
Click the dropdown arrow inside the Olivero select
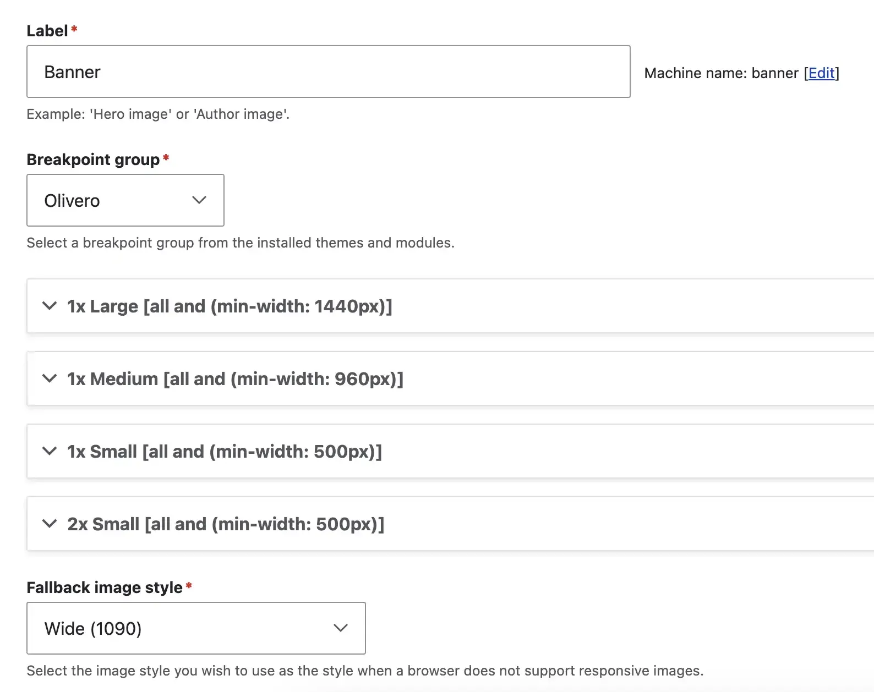pos(199,200)
